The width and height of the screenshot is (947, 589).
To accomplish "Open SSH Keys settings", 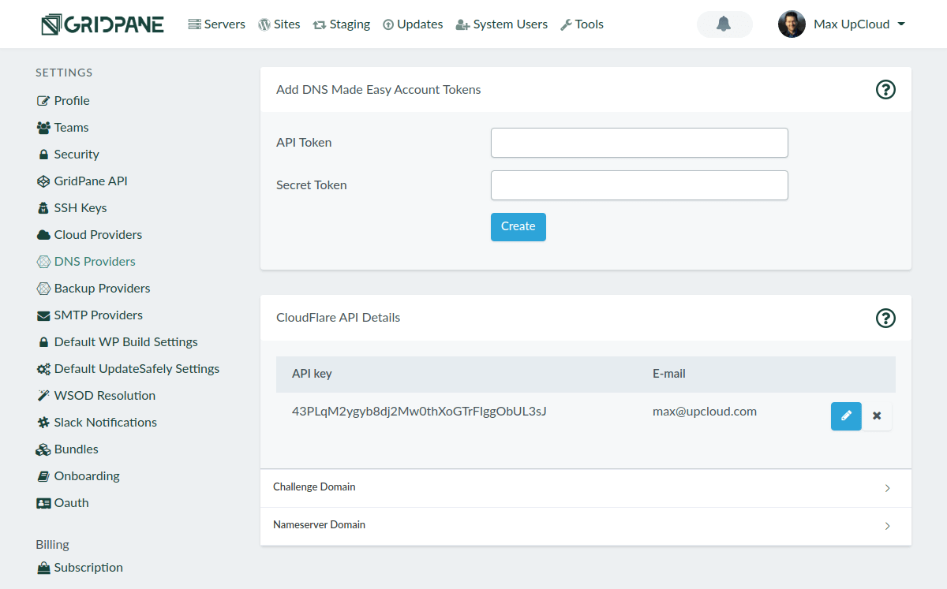I will pos(80,208).
